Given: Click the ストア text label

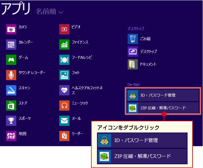Looking at the screenshot, I should click(x=23, y=103).
